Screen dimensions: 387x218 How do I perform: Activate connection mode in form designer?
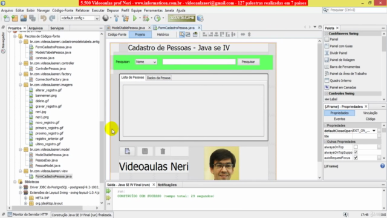pos(188,35)
